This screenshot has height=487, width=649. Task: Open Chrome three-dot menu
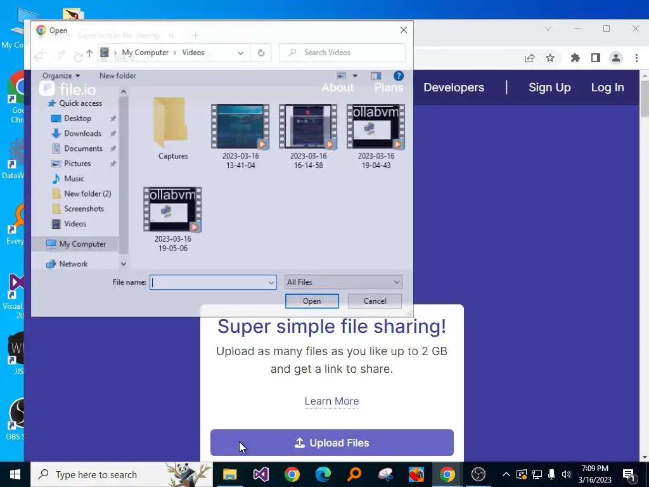pos(636,58)
